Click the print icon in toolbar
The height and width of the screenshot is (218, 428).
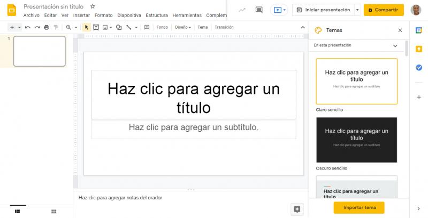pos(47,27)
